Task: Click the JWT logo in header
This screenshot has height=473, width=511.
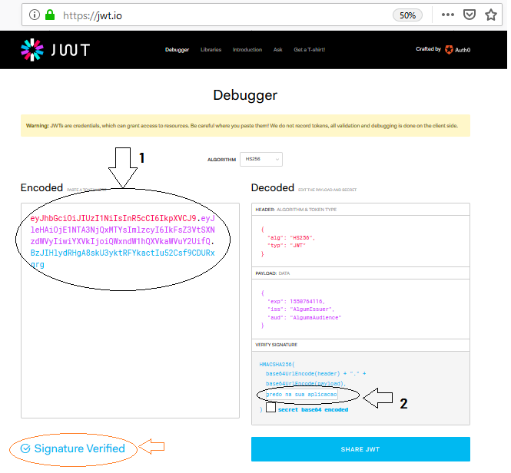Action: coord(55,50)
